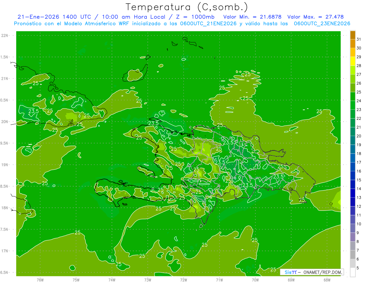This screenshot has width=367, height=284.
Task: Click the longitude axis label "69W"
Action: [291, 280]
